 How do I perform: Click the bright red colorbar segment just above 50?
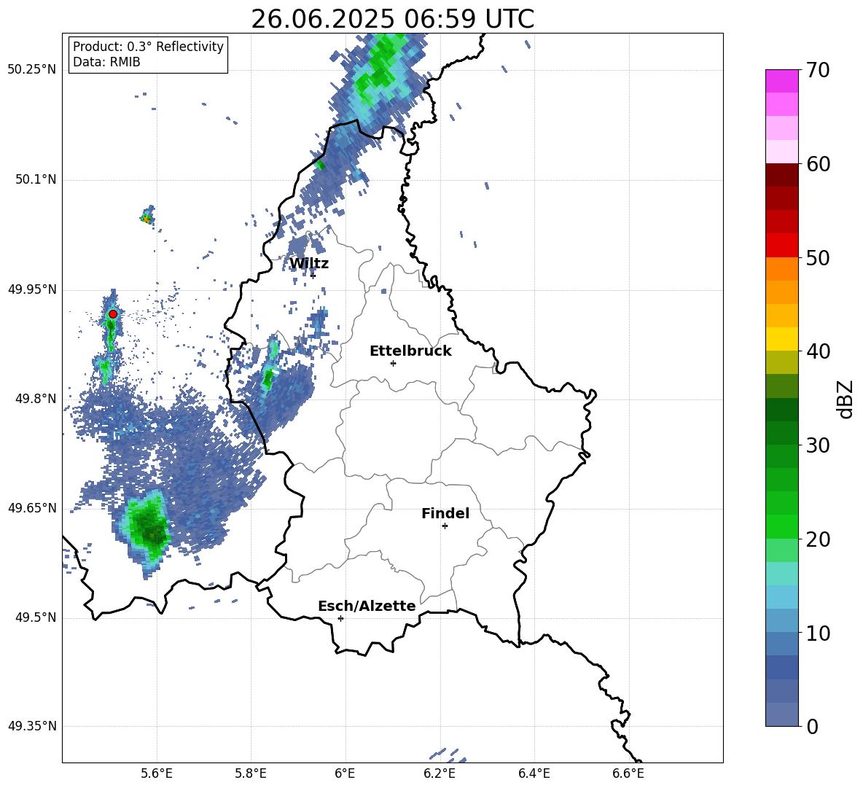point(781,246)
